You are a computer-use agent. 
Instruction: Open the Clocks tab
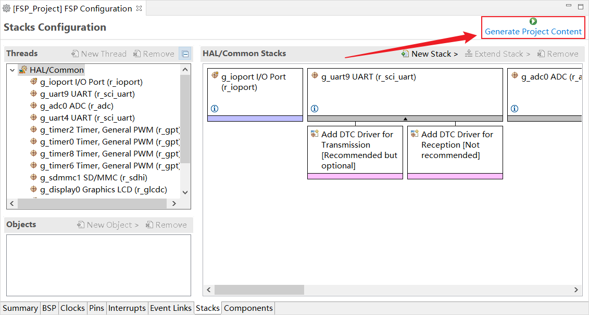coord(72,308)
